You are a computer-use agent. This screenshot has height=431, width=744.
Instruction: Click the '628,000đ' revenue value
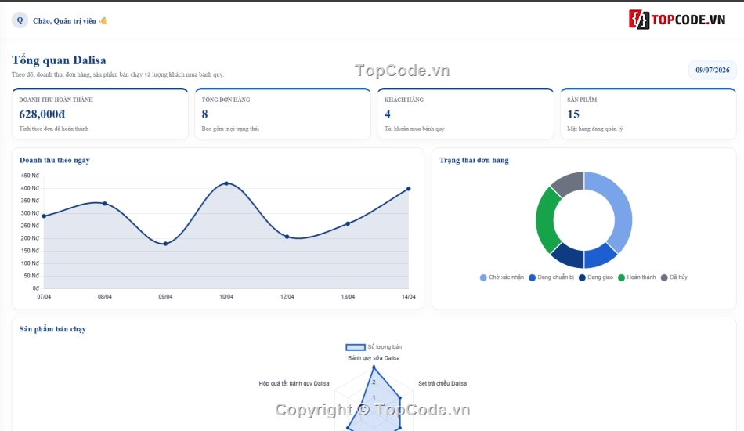42,114
